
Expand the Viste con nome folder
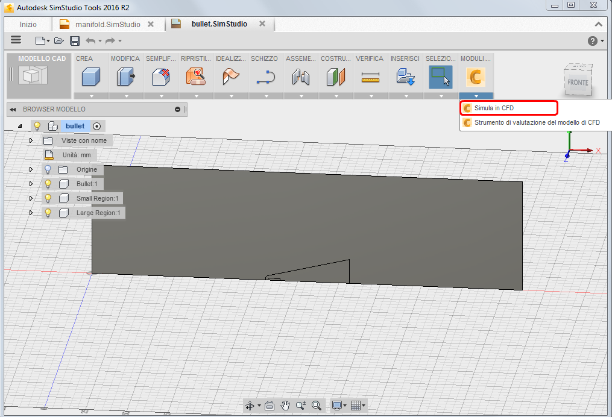click(x=31, y=140)
